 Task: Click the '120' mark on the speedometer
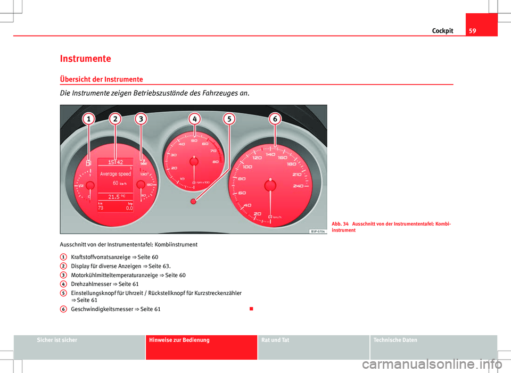(x=257, y=158)
